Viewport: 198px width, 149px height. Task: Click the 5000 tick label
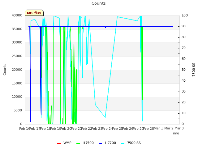[x=18, y=111]
